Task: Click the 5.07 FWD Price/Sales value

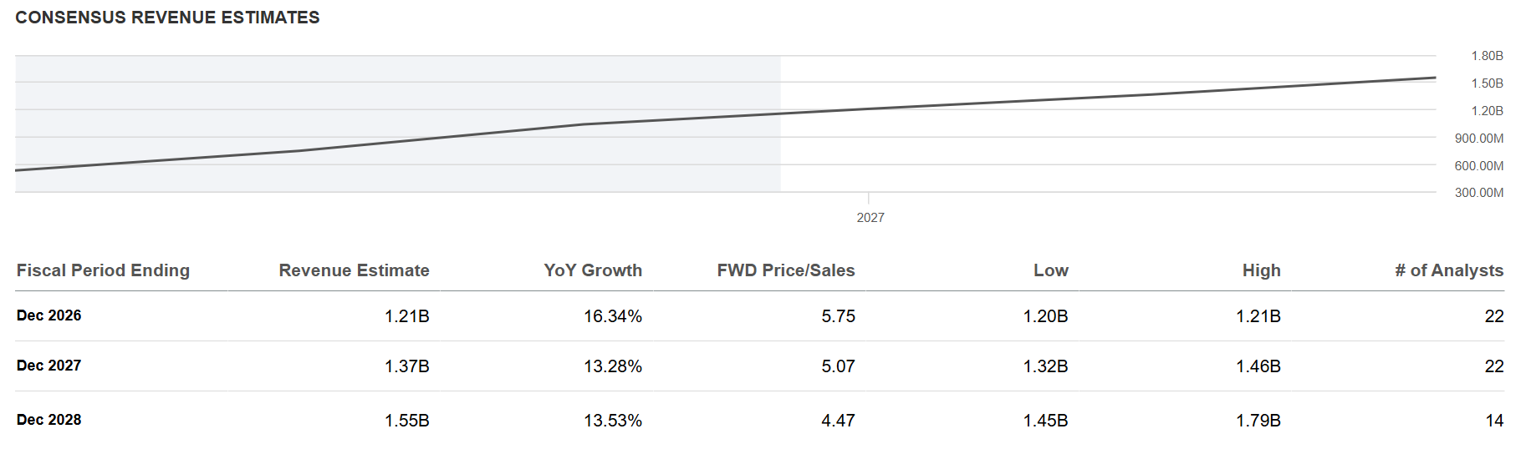Action: pyautogui.click(x=838, y=366)
